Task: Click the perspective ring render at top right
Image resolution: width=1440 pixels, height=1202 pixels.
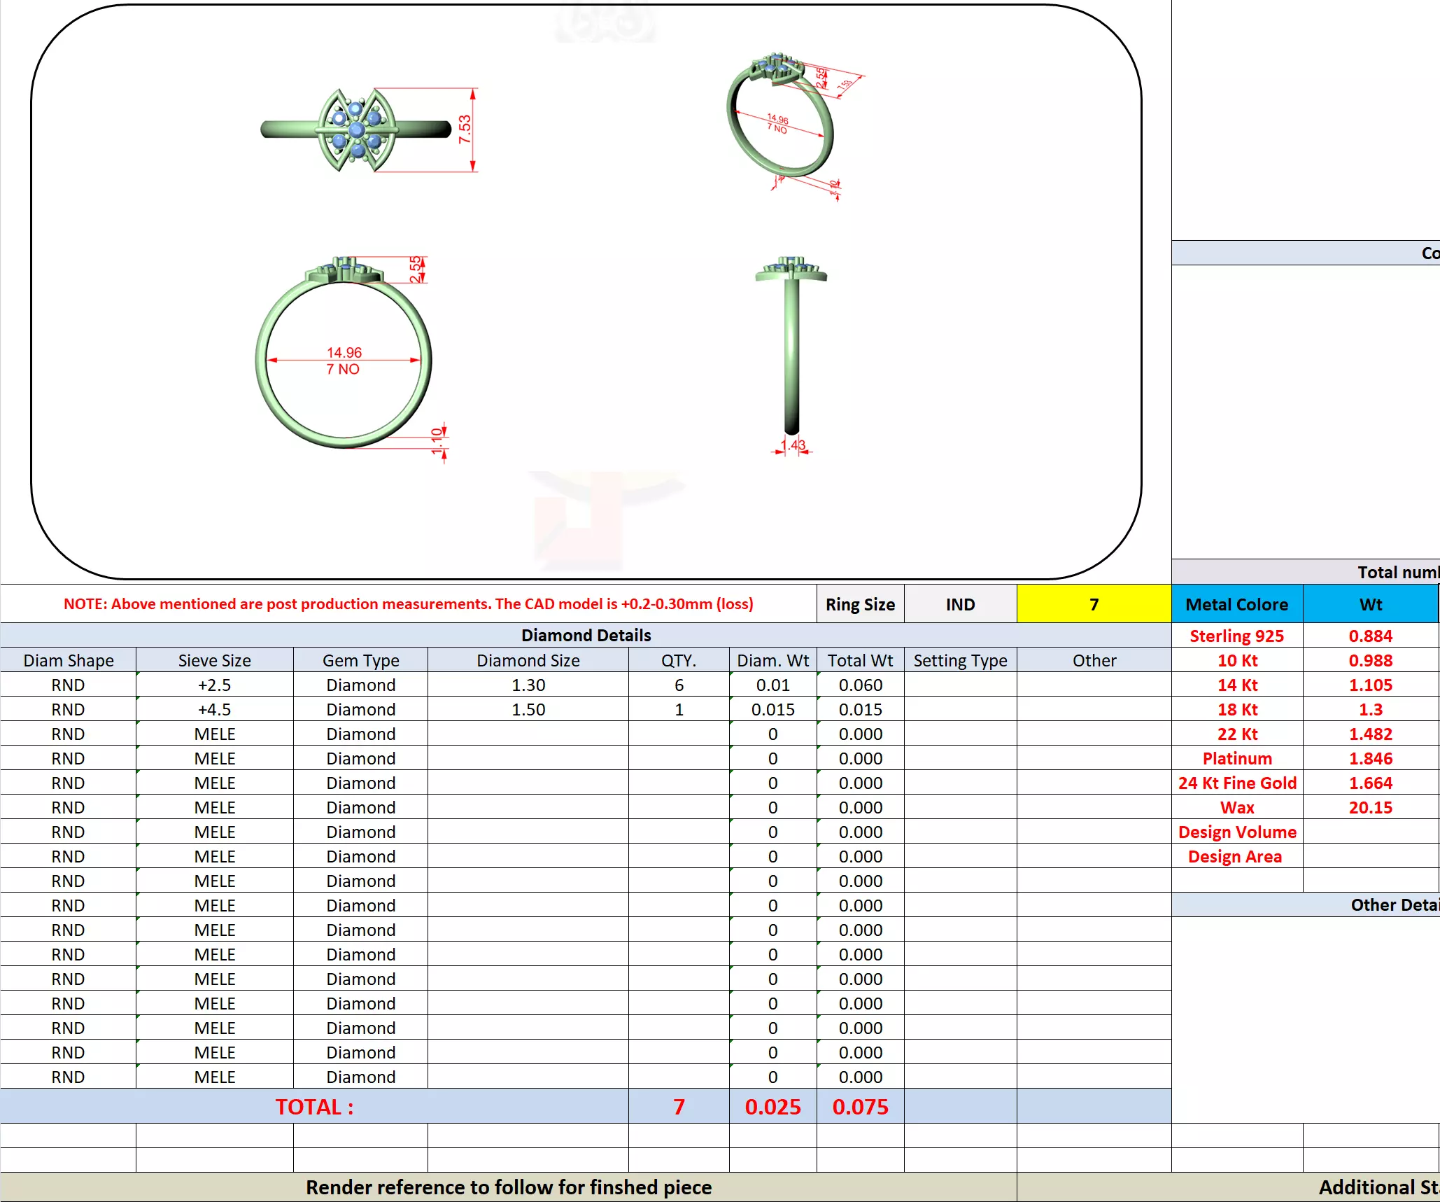Action: click(780, 123)
